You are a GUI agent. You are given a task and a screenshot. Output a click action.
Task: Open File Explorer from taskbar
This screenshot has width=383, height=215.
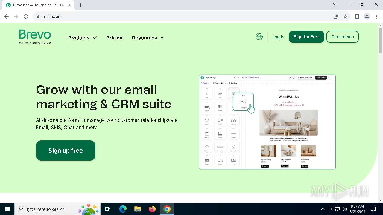pos(138,209)
